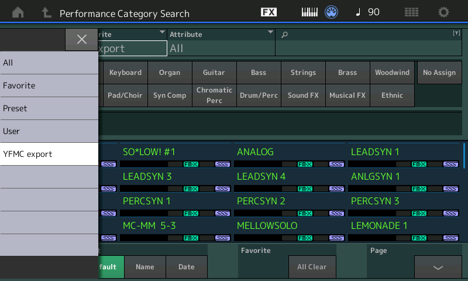Expand the Attribute dropdown
The image size is (468, 281).
(270, 32)
